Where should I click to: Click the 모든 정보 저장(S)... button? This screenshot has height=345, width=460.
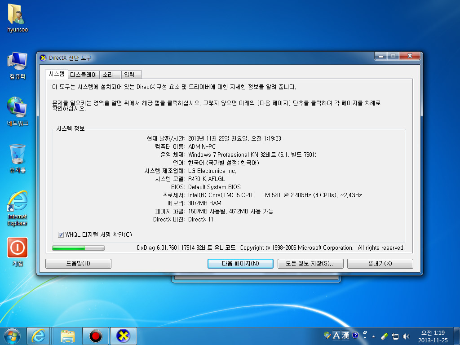(310, 263)
